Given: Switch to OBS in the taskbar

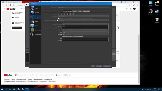Looking at the screenshot, I should click(27, 89).
